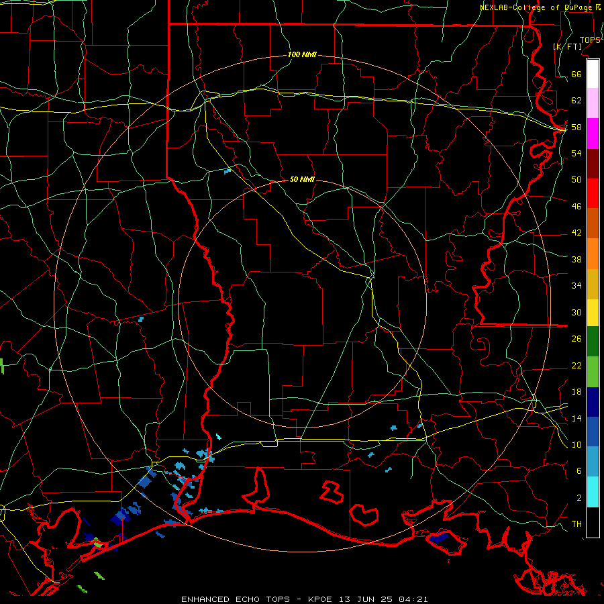The height and width of the screenshot is (604, 604).
Task: Click the dark red swatch between 54 and 50
Action: (x=593, y=164)
